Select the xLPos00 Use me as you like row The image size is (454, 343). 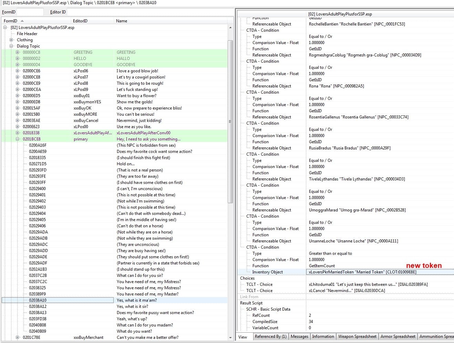[114, 127]
